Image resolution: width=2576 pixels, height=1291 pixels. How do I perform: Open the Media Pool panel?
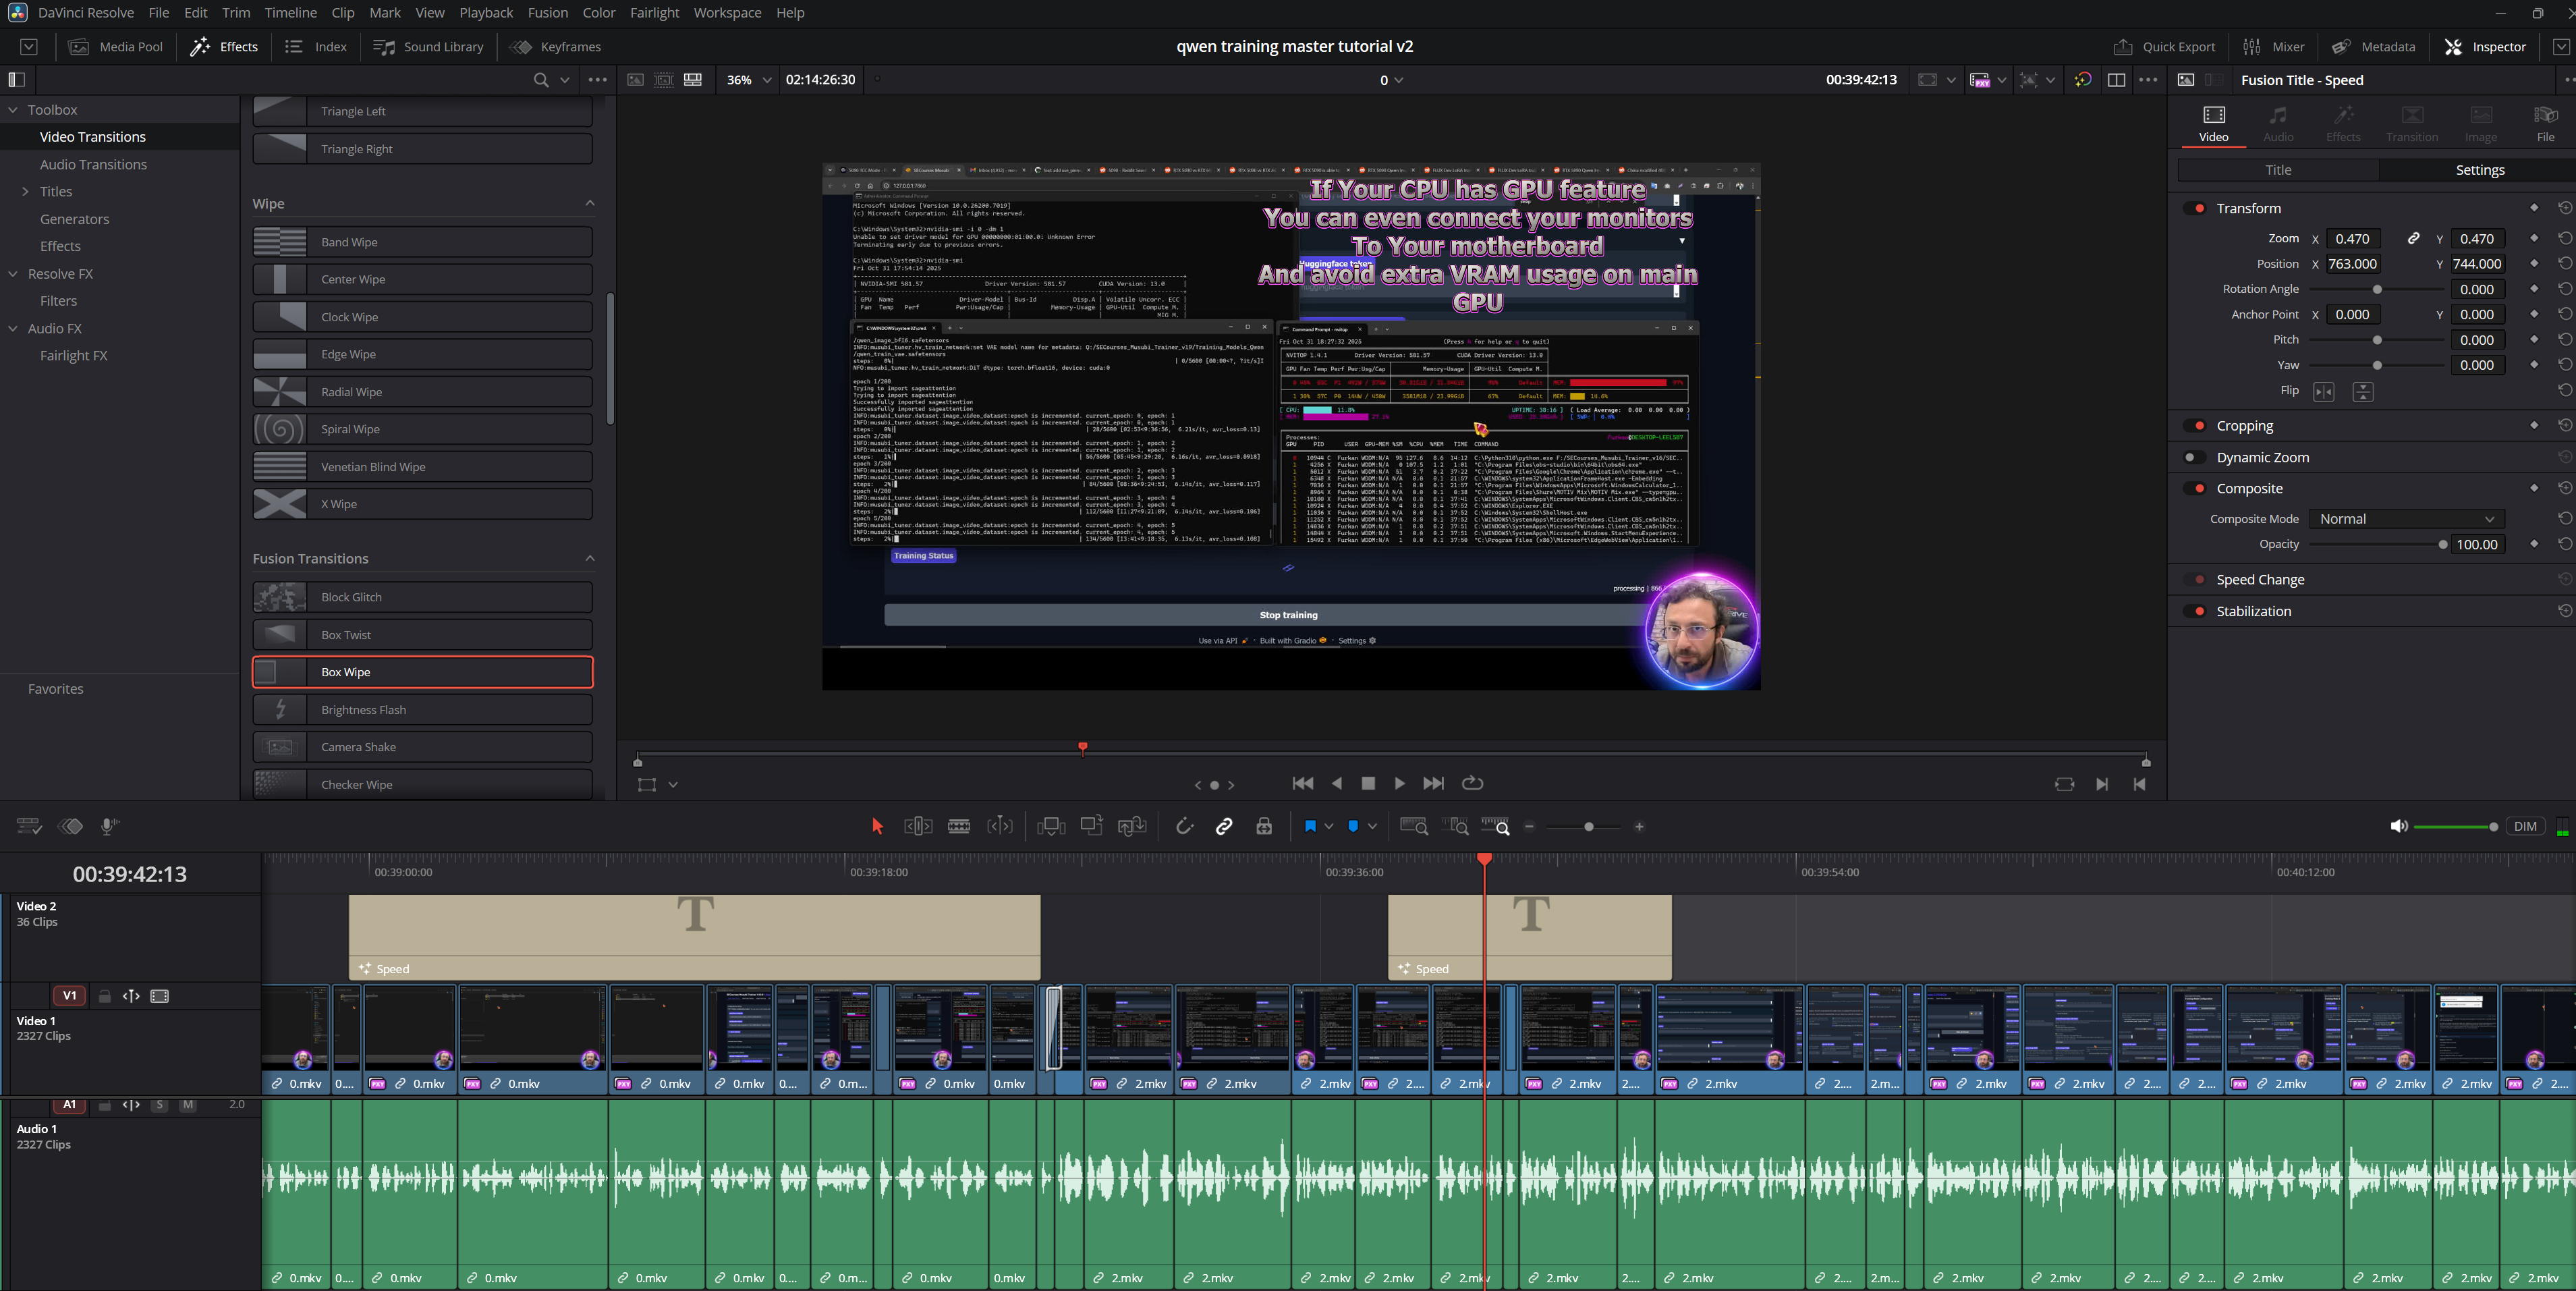pos(115,46)
